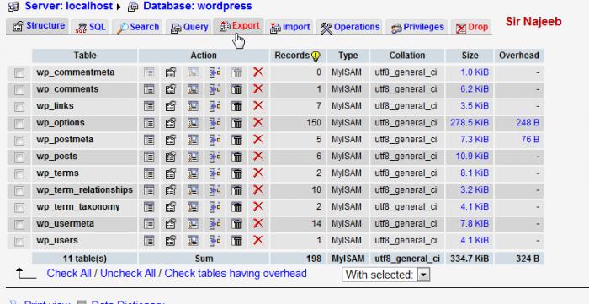Image resolution: width=589 pixels, height=304 pixels.
Task: Click the Check All link
Action: (x=69, y=273)
